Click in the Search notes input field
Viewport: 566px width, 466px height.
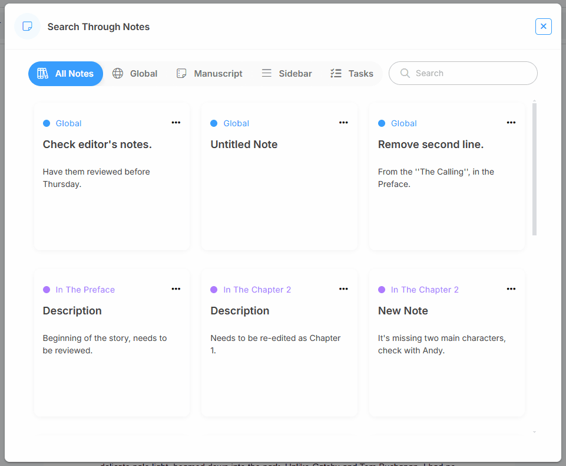(471, 73)
